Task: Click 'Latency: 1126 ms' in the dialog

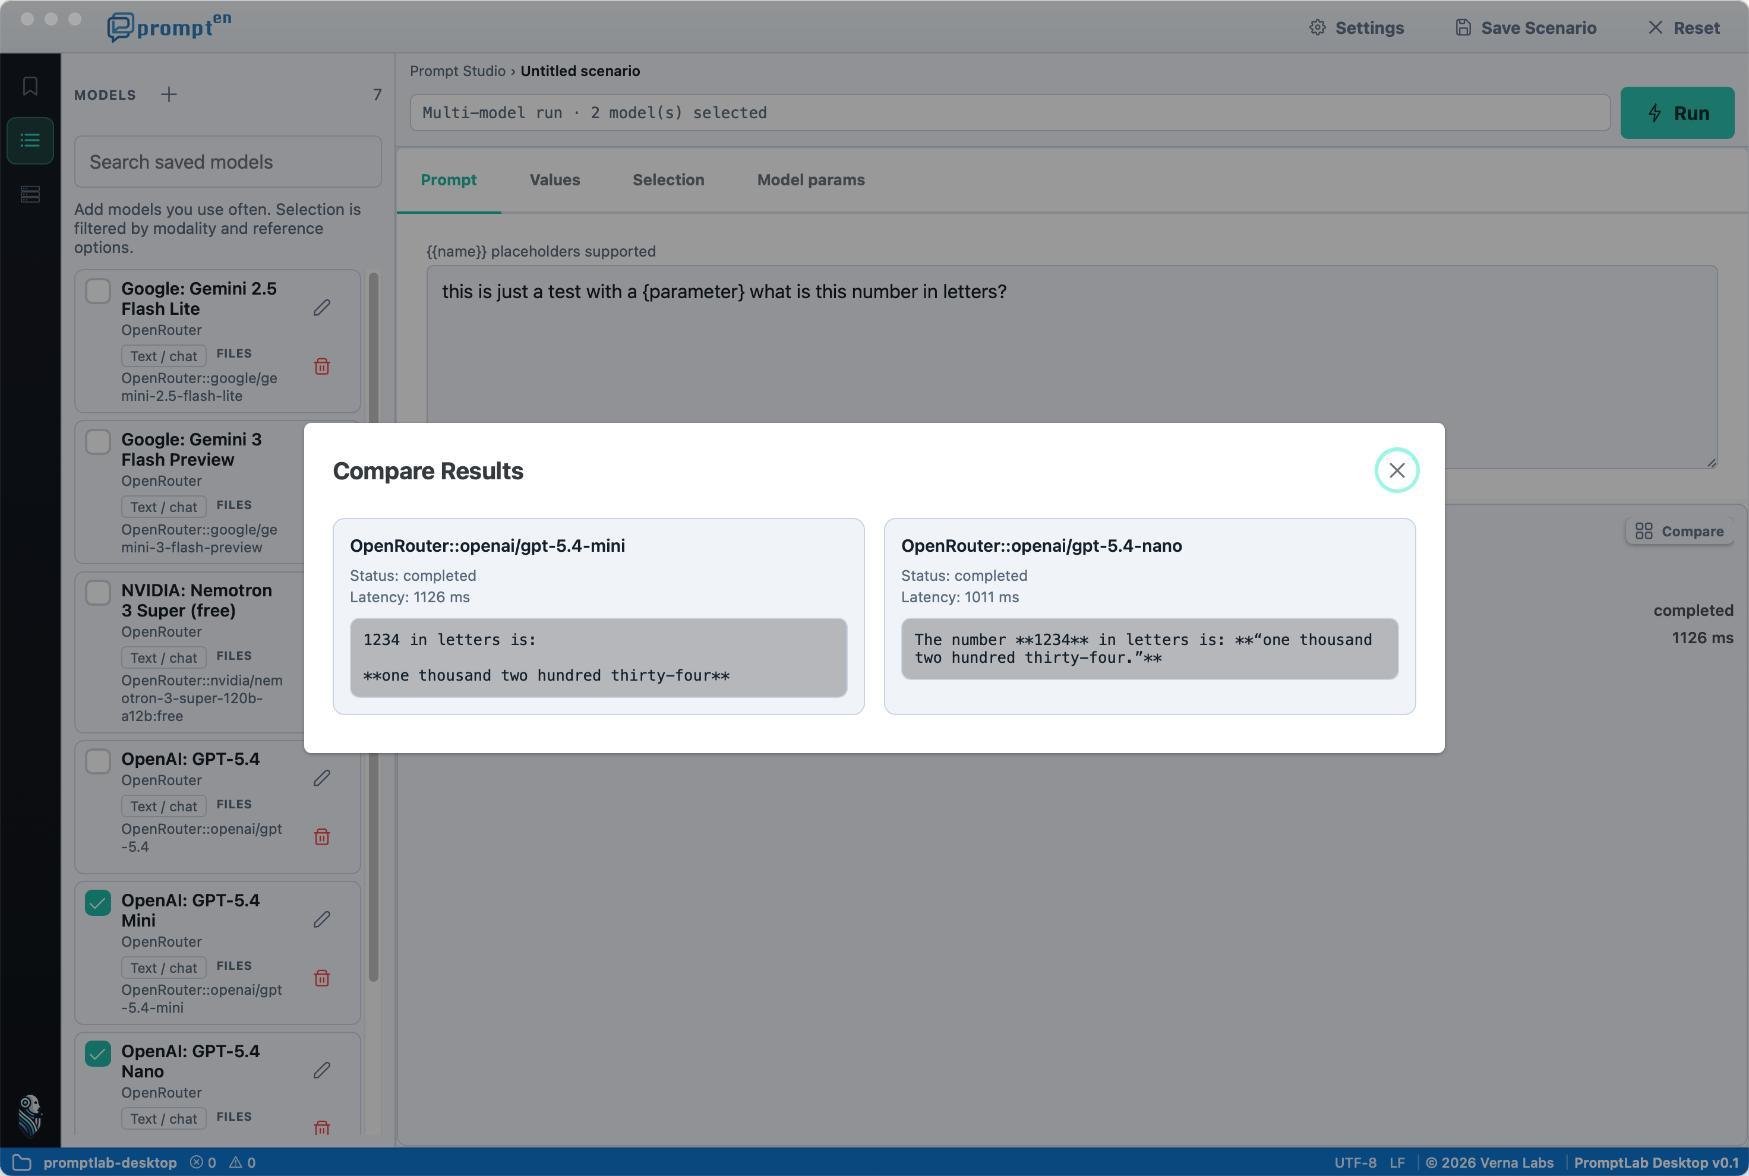Action: pos(411,597)
